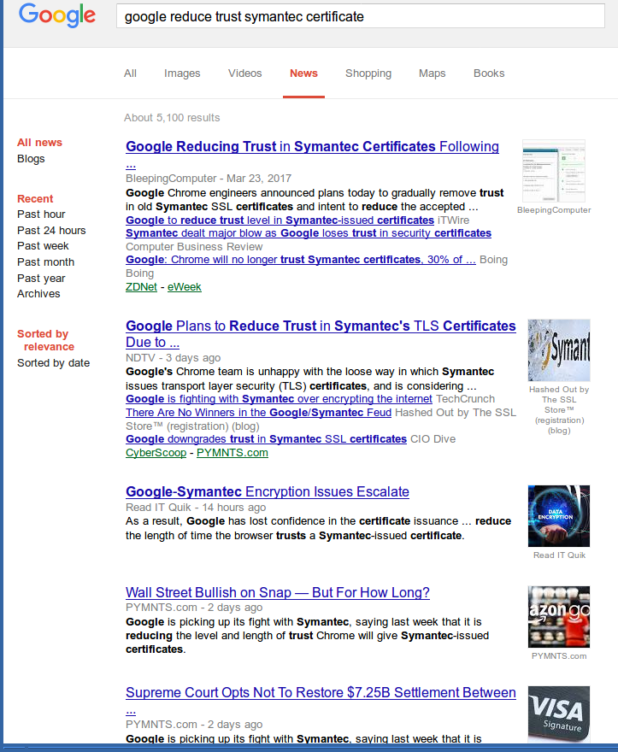Click the 'About 5,100 results' count text
The width and height of the screenshot is (618, 752).
pyautogui.click(x=172, y=118)
